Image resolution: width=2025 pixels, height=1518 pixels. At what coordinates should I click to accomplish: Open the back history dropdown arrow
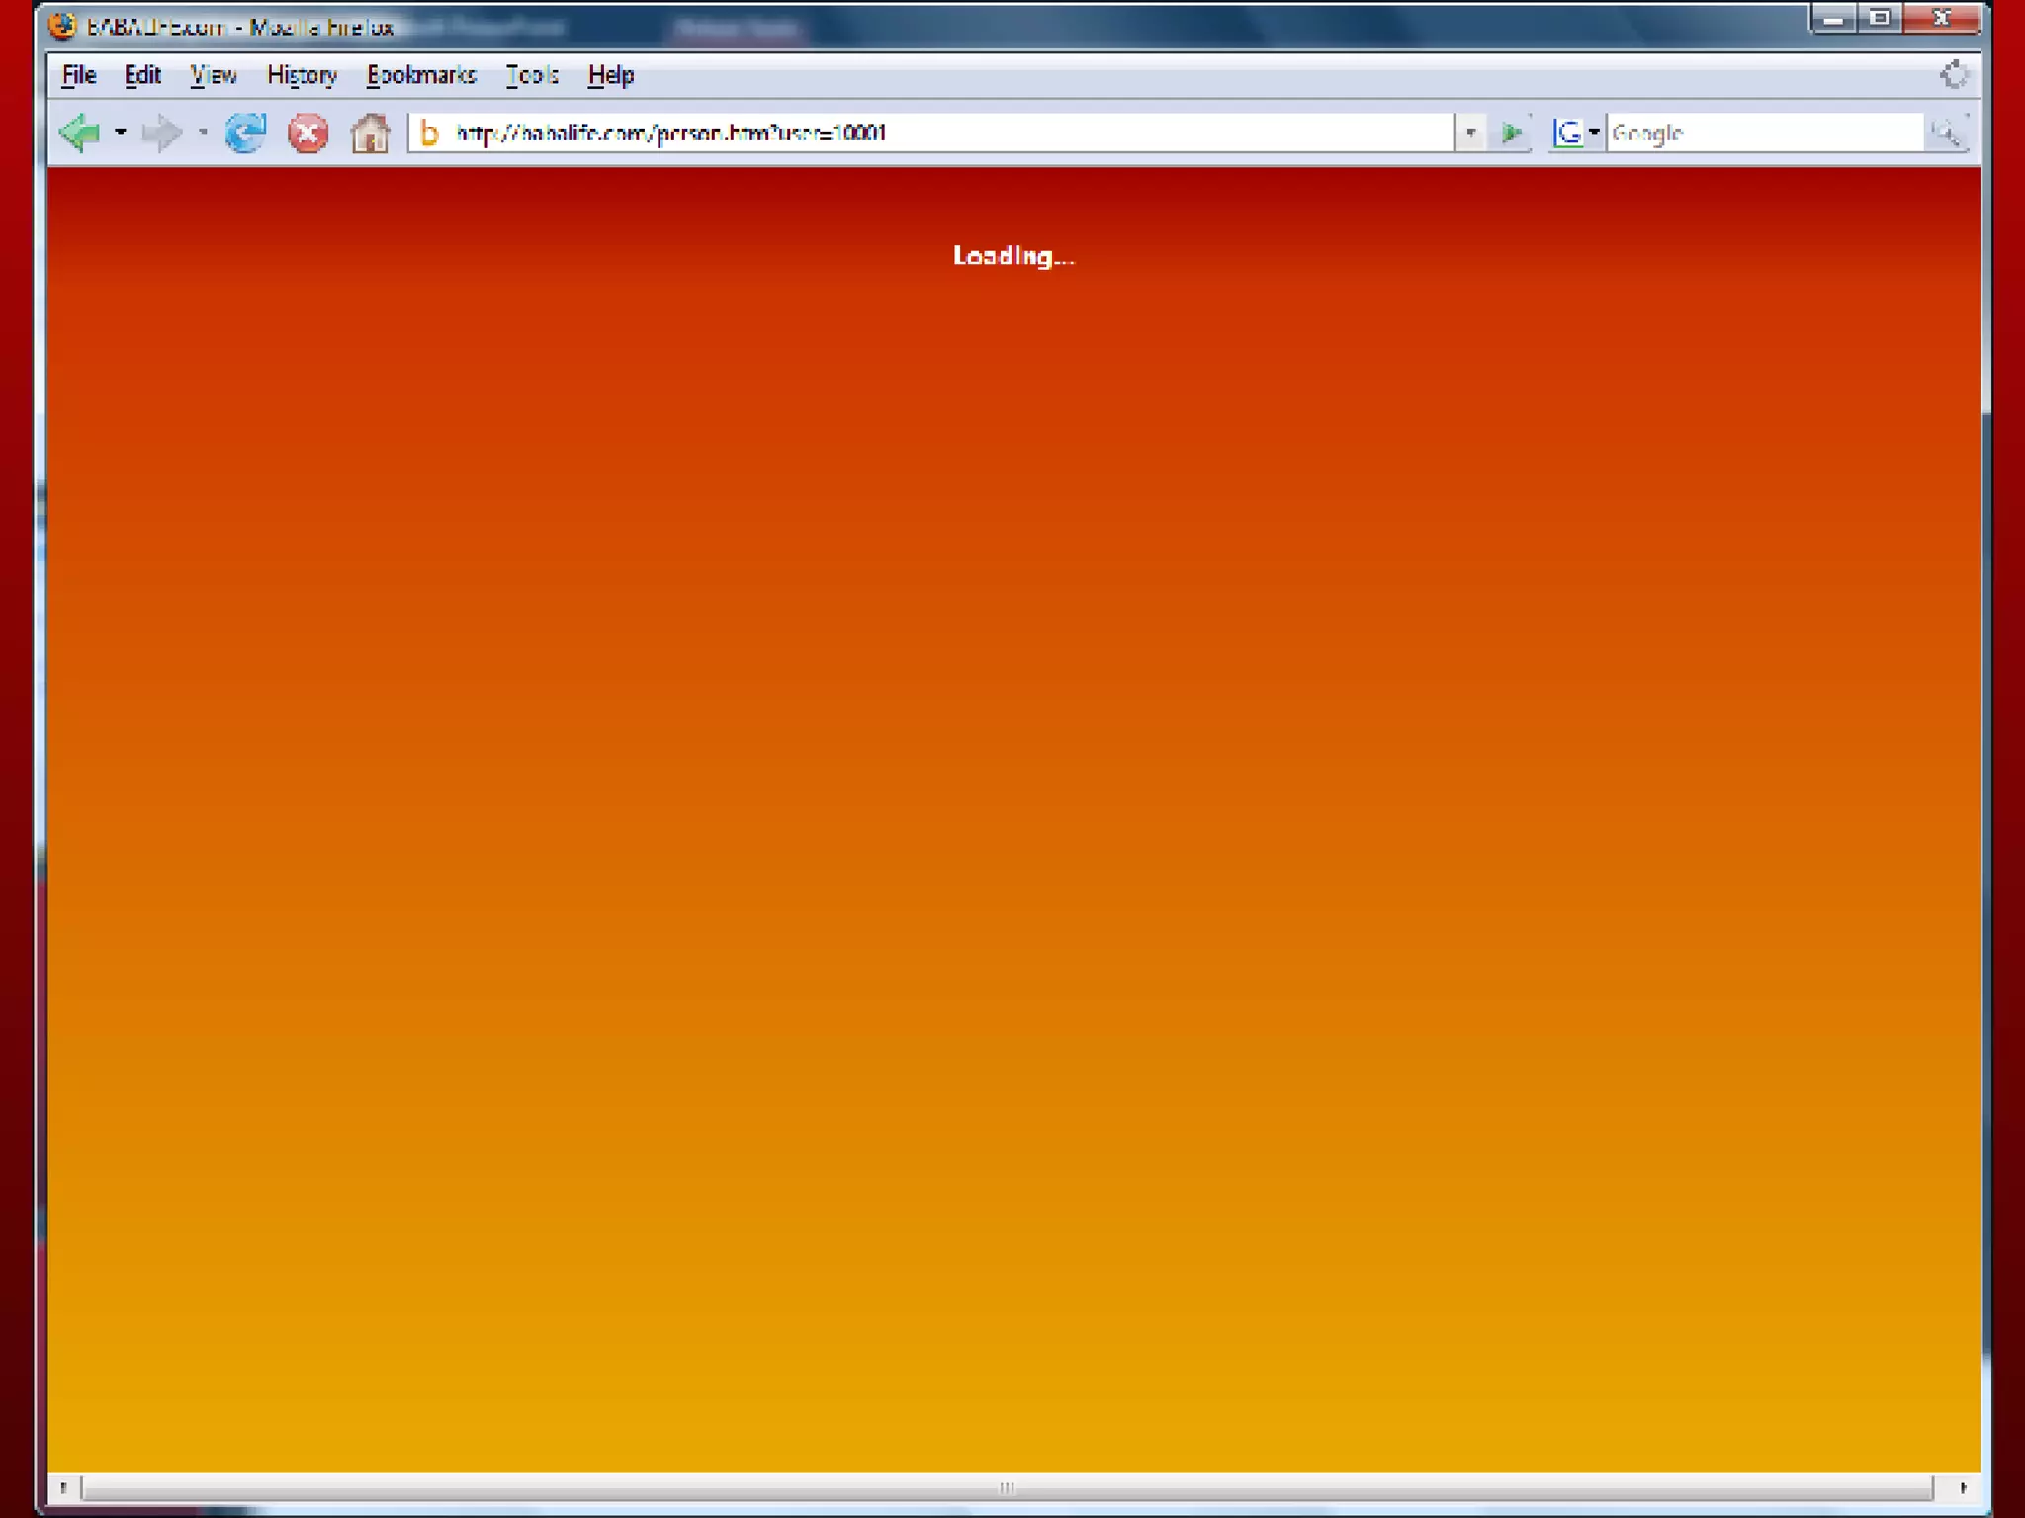point(121,132)
